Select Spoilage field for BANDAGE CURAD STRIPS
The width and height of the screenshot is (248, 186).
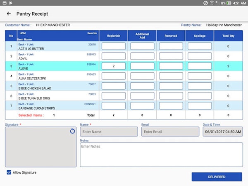200,106
